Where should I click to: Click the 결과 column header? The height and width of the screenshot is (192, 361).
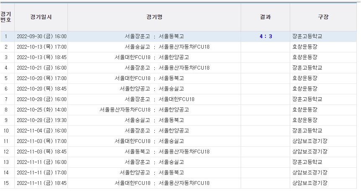(x=265, y=17)
